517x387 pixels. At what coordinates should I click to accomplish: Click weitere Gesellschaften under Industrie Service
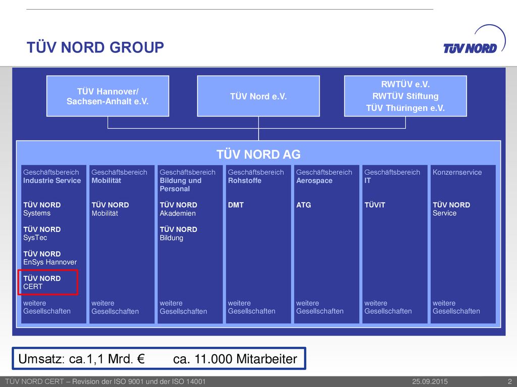pos(47,307)
